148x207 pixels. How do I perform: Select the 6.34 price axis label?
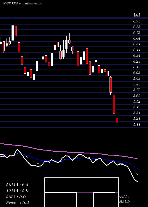[137, 56]
